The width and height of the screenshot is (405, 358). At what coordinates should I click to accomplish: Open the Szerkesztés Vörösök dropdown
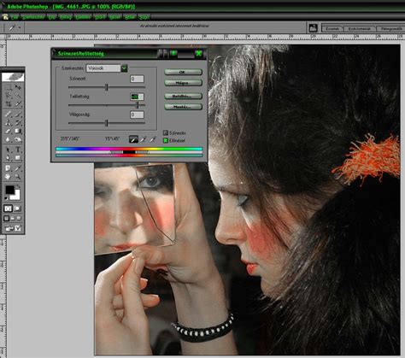click(x=106, y=68)
